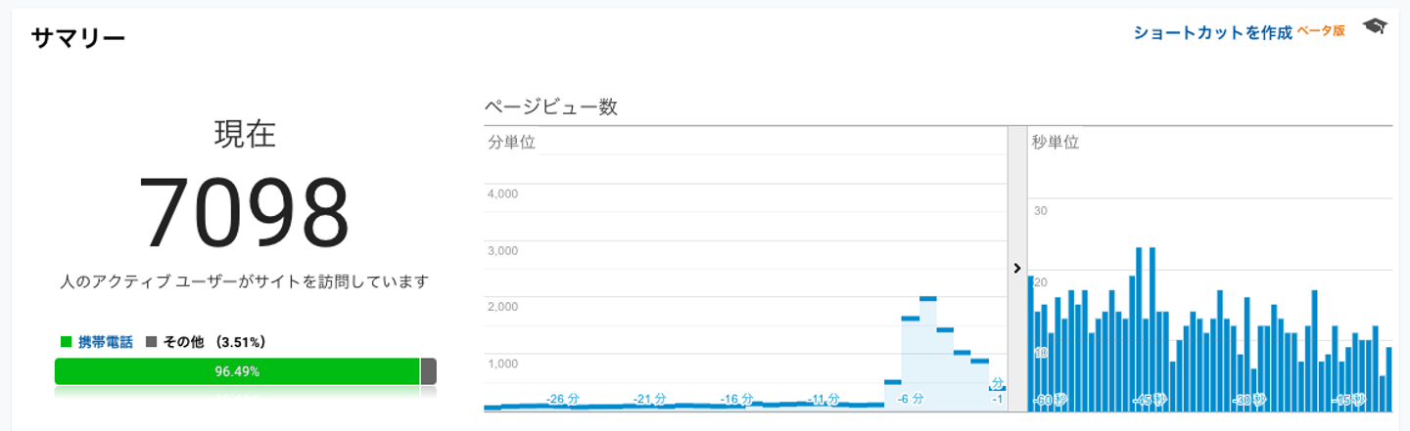
Task: Click the green 携帯電話 legend square
Action: pyautogui.click(x=66, y=342)
